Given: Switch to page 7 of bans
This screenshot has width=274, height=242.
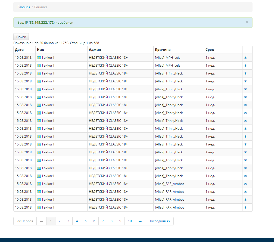Looking at the screenshot, I should [x=103, y=221].
